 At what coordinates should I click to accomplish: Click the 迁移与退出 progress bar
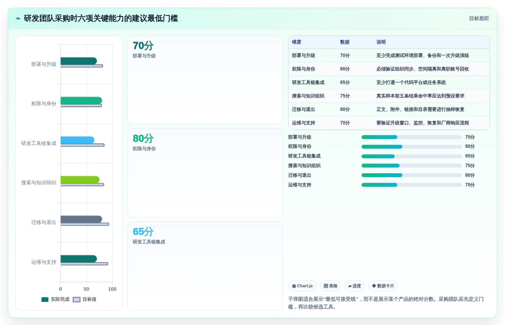point(412,175)
